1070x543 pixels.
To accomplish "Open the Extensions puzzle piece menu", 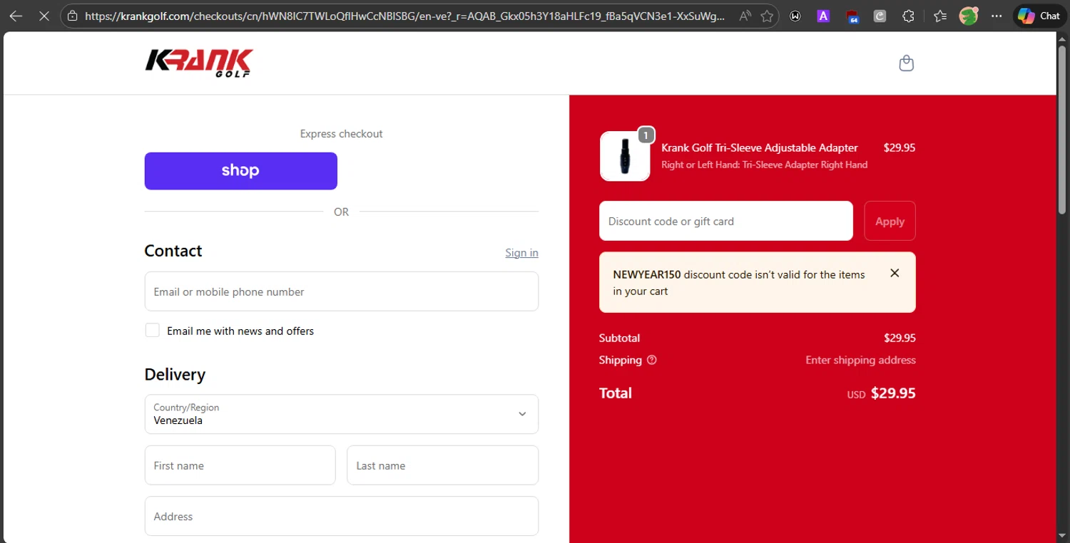I will click(908, 16).
